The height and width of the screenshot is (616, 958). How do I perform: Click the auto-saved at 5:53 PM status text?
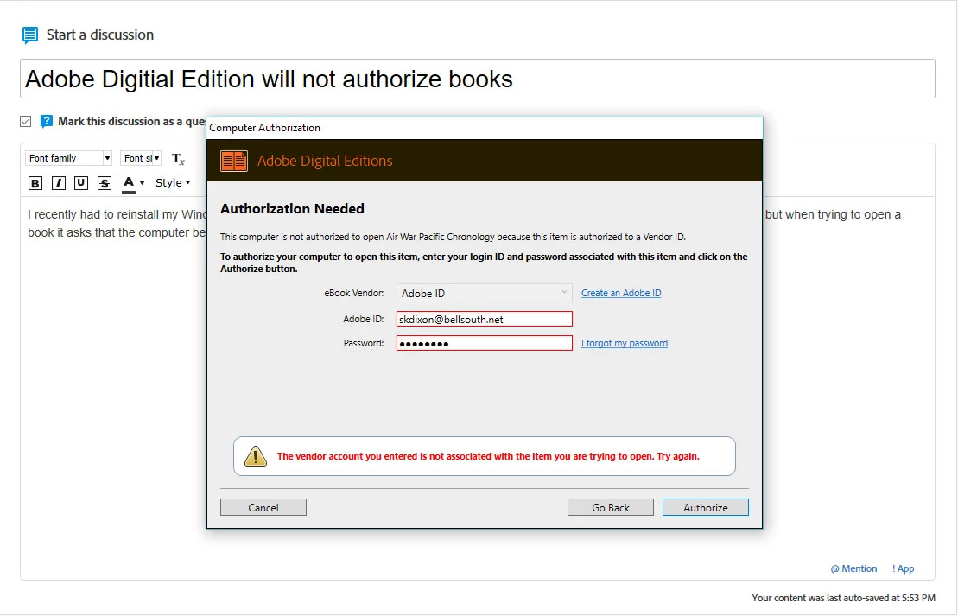843,598
